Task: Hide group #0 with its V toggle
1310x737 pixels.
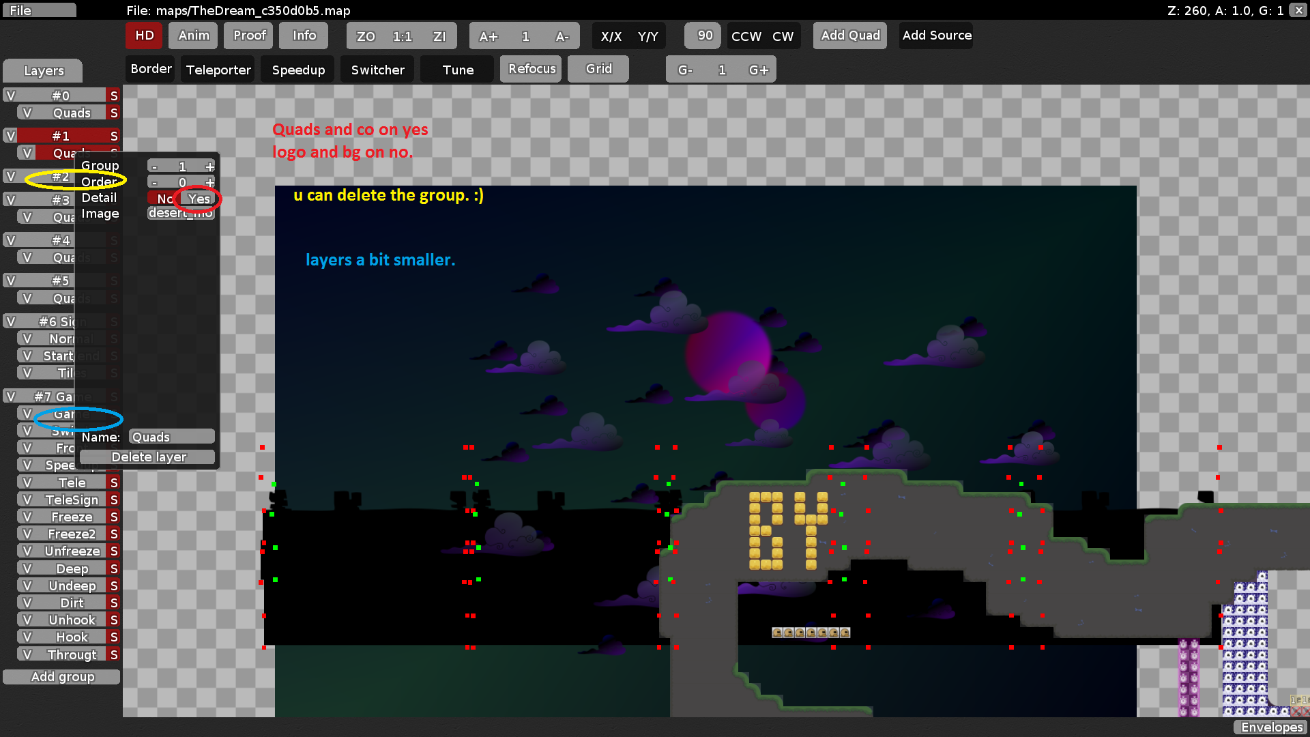Action: tap(10, 95)
